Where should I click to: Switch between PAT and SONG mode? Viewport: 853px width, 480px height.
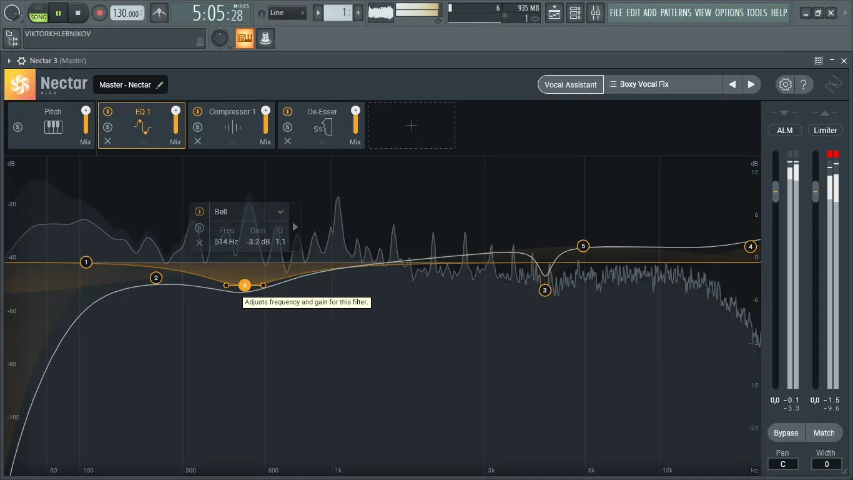[39, 13]
